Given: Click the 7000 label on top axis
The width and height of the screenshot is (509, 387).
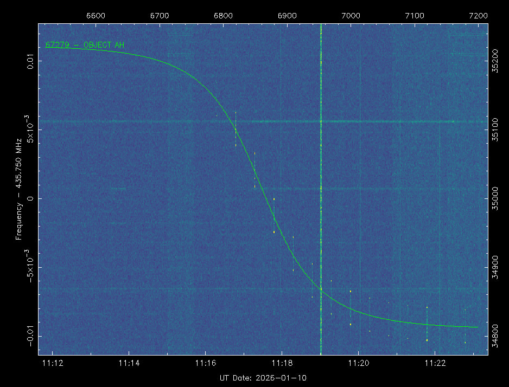Looking at the screenshot, I should click(351, 16).
